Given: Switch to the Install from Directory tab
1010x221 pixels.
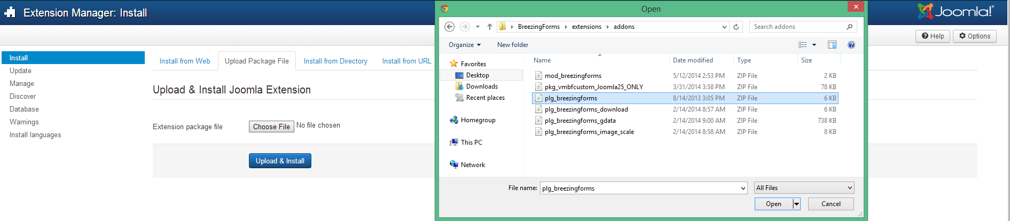Looking at the screenshot, I should click(335, 61).
